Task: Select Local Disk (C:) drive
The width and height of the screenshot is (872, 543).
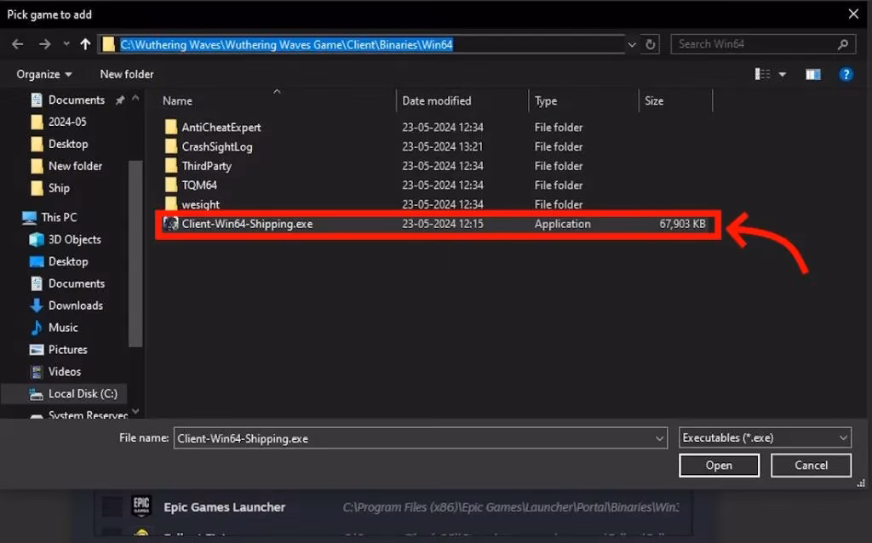Action: point(73,394)
